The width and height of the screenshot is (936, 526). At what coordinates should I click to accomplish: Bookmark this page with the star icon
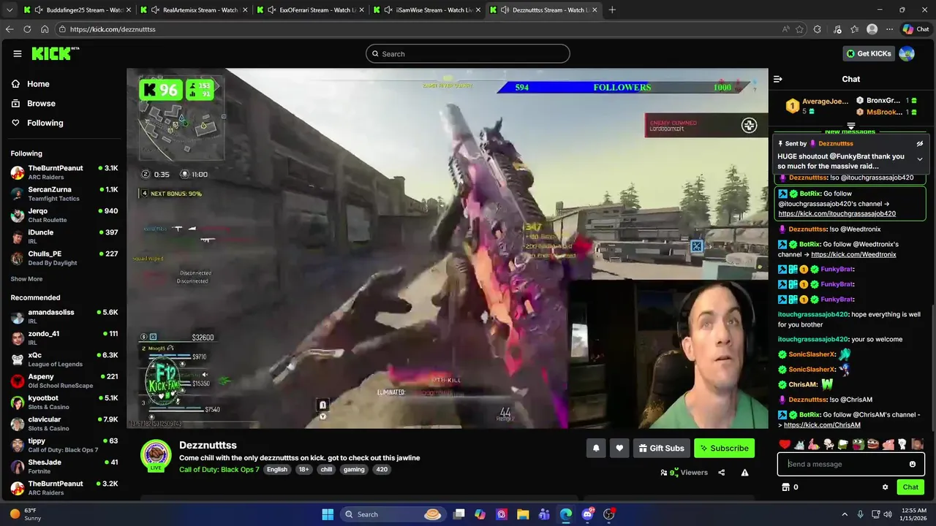(799, 29)
